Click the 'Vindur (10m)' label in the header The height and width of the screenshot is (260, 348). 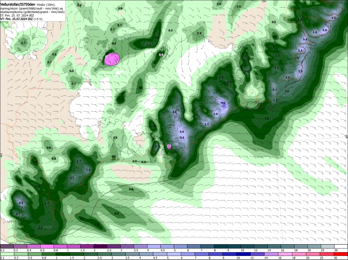click(46, 5)
